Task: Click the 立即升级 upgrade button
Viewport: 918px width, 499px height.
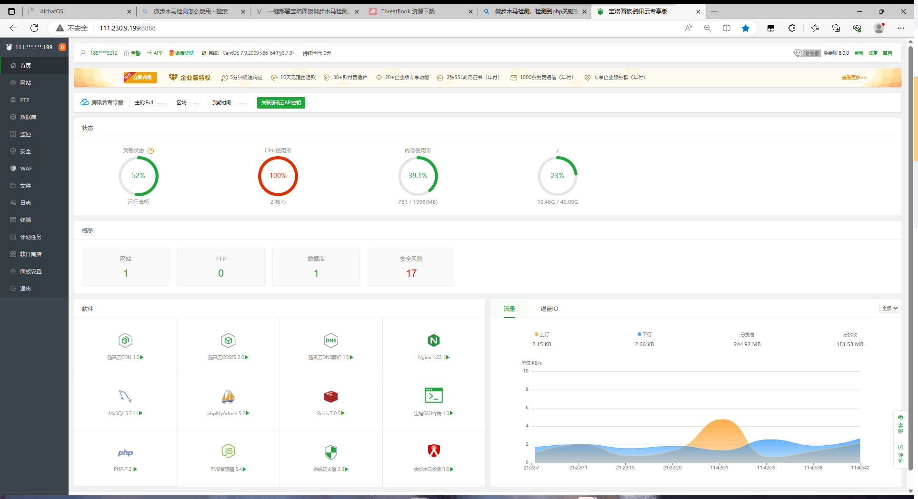Action: coord(141,78)
